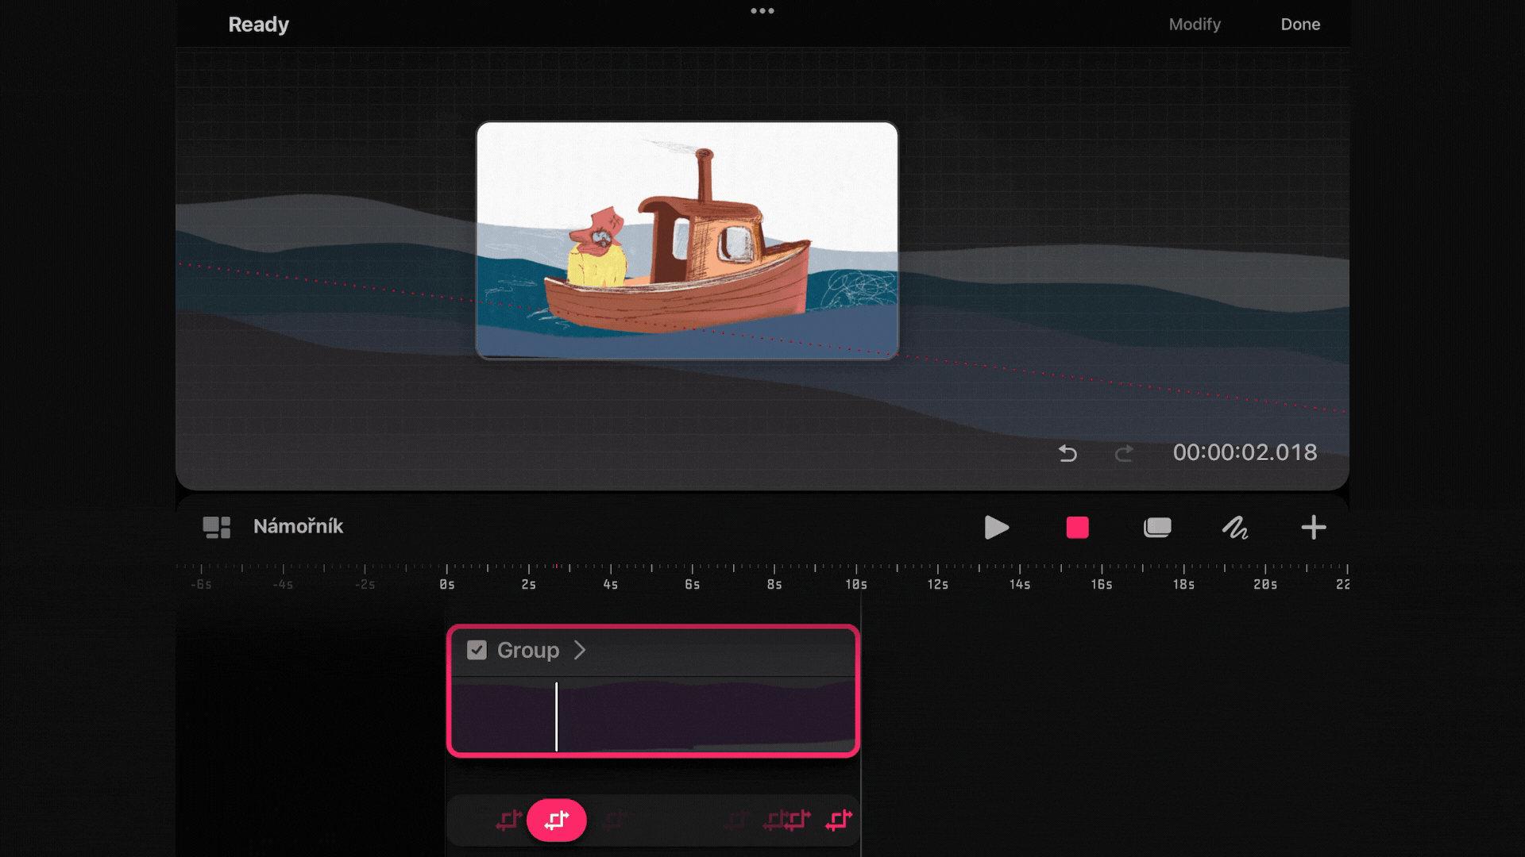The height and width of the screenshot is (857, 1525).
Task: Expand the Group with its chevron
Action: (580, 650)
